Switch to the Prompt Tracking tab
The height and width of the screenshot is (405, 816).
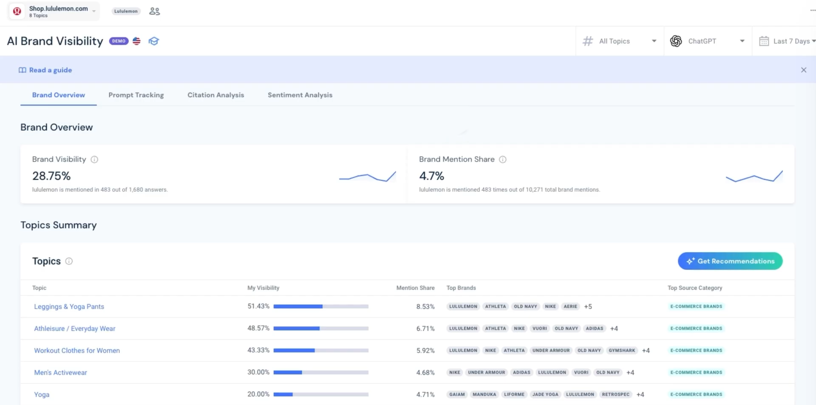point(136,95)
